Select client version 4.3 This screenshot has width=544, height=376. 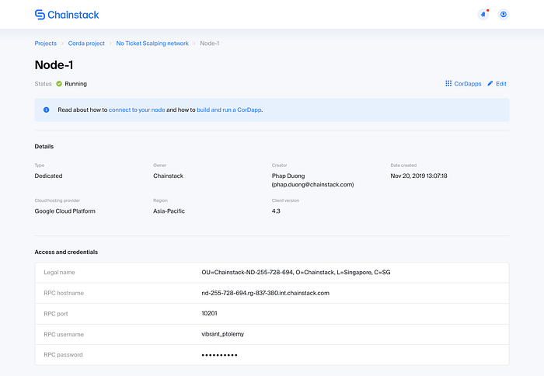[276, 211]
